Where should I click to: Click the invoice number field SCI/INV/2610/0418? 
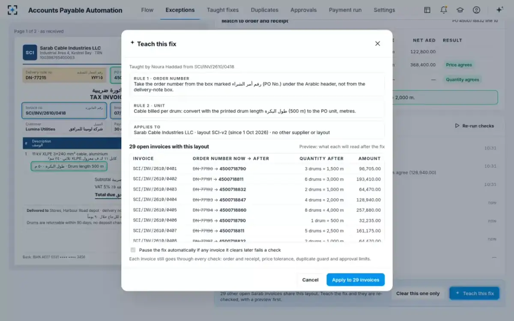point(64,110)
